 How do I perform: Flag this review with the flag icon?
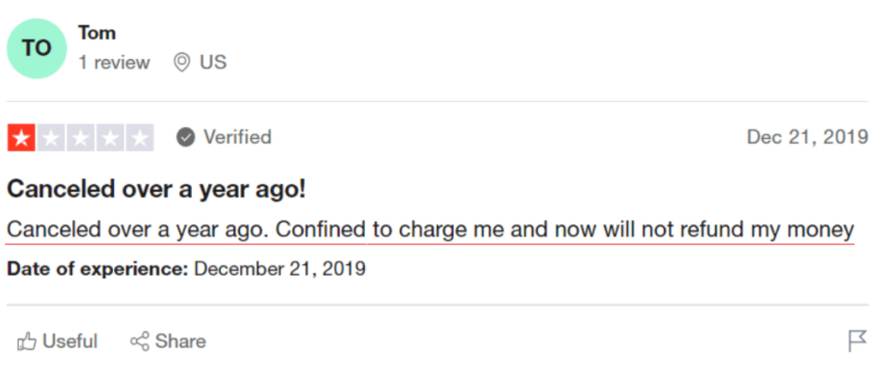pyautogui.click(x=857, y=342)
